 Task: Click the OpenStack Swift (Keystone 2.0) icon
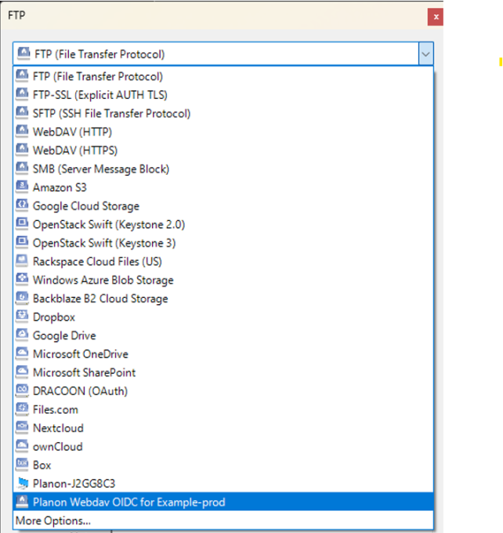(22, 223)
